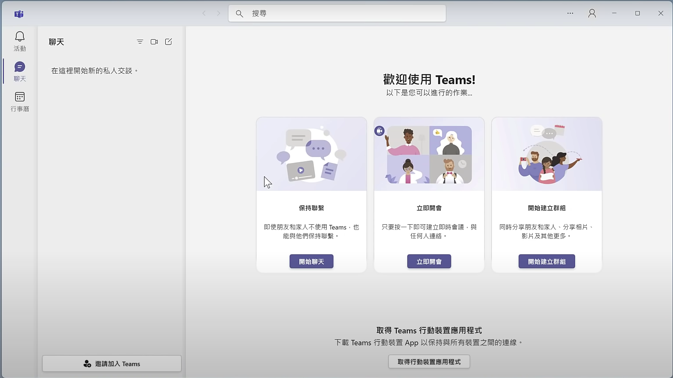This screenshot has height=378, width=673.
Task: Click the 保持聯繫 chat illustration
Action: click(311, 154)
